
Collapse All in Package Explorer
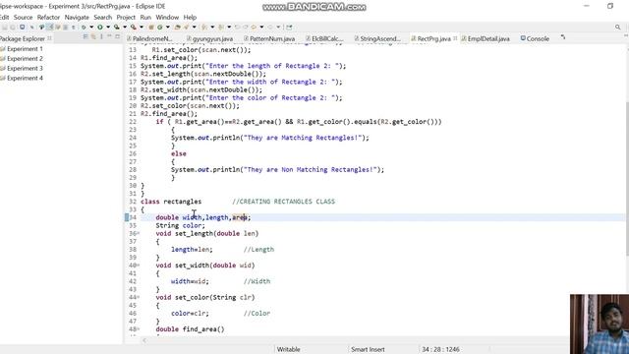point(86,36)
